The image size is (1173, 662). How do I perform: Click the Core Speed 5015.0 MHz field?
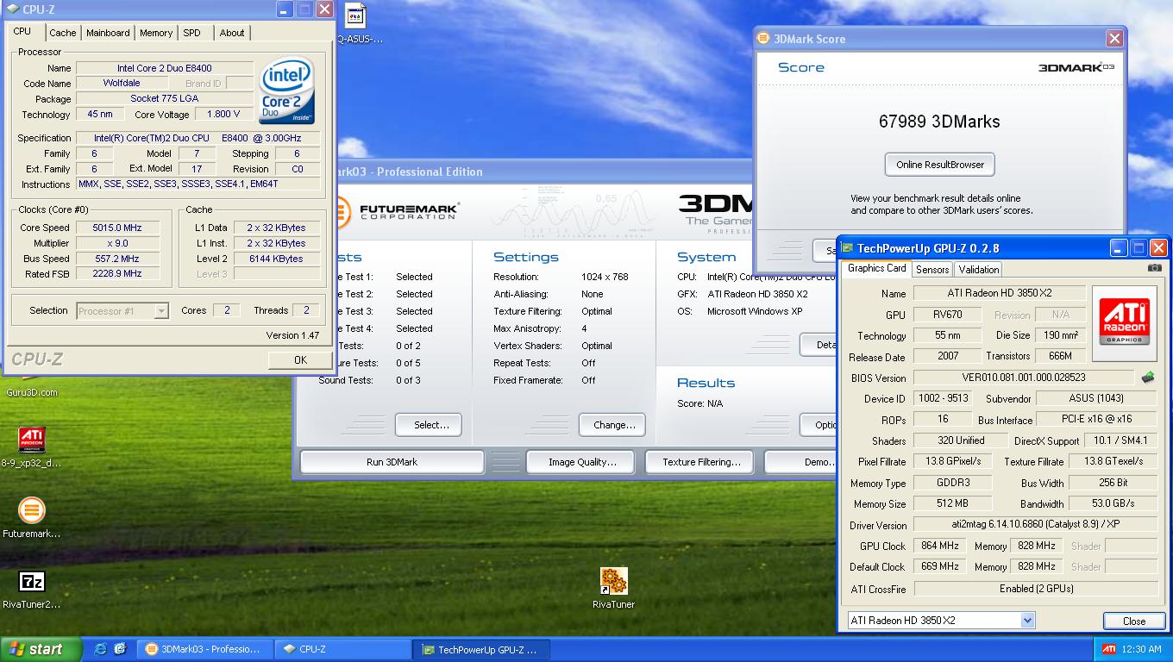116,228
